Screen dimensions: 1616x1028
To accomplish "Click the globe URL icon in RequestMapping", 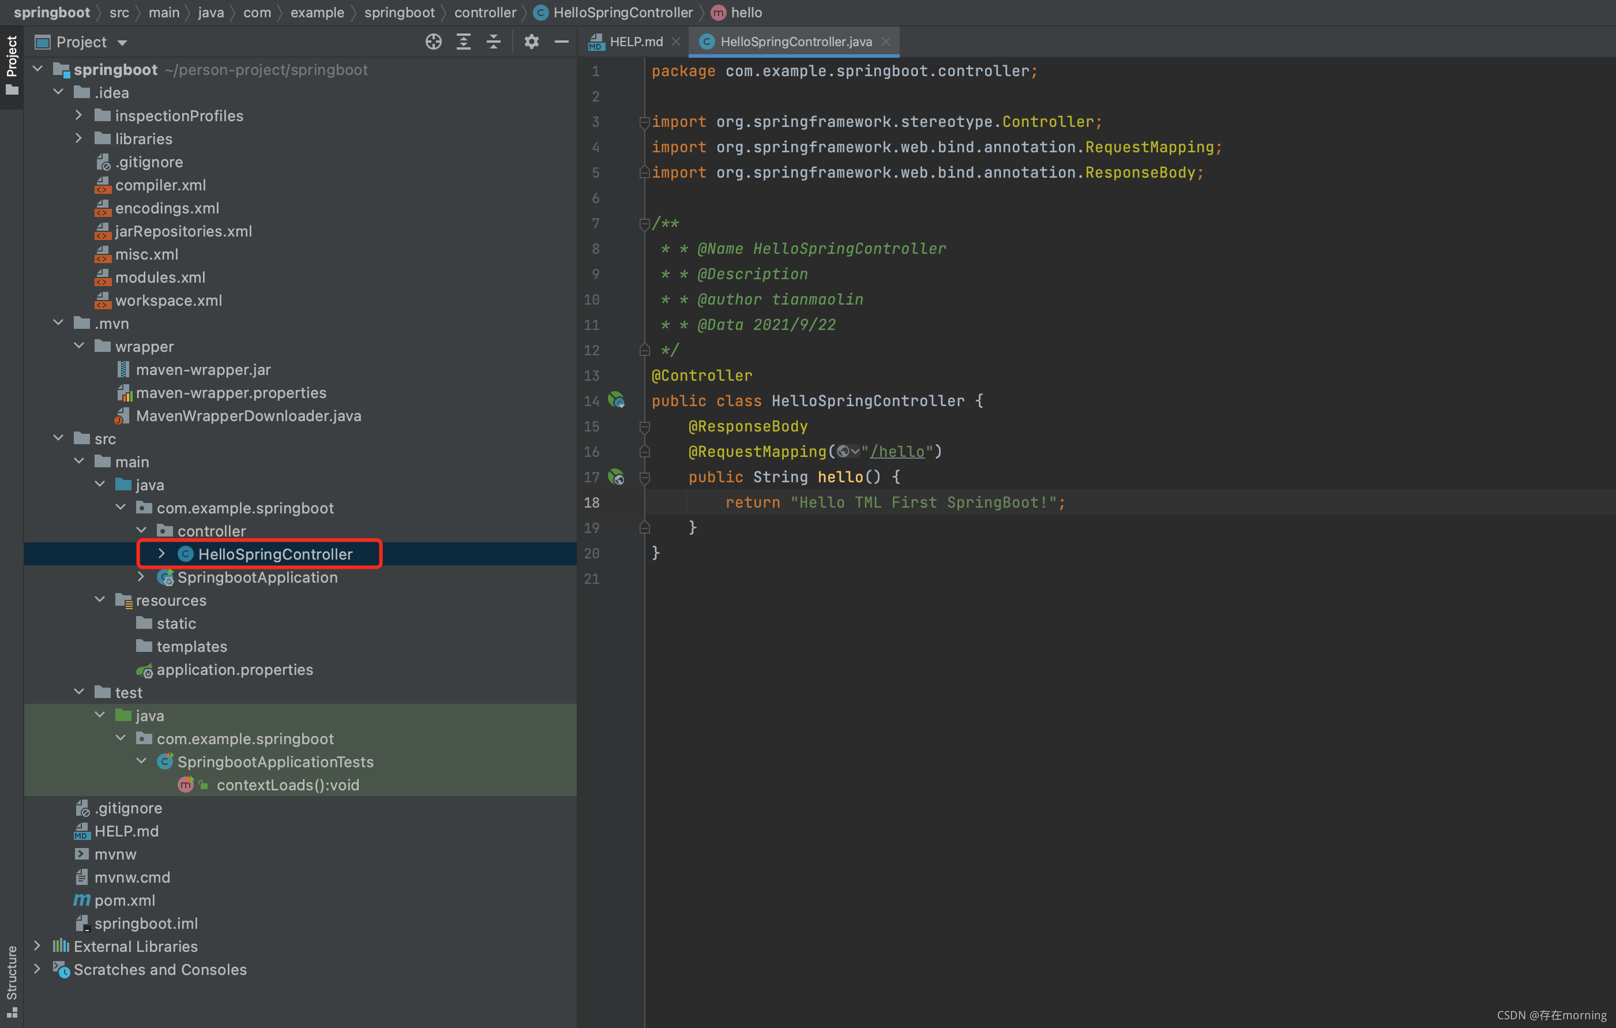I will (844, 452).
